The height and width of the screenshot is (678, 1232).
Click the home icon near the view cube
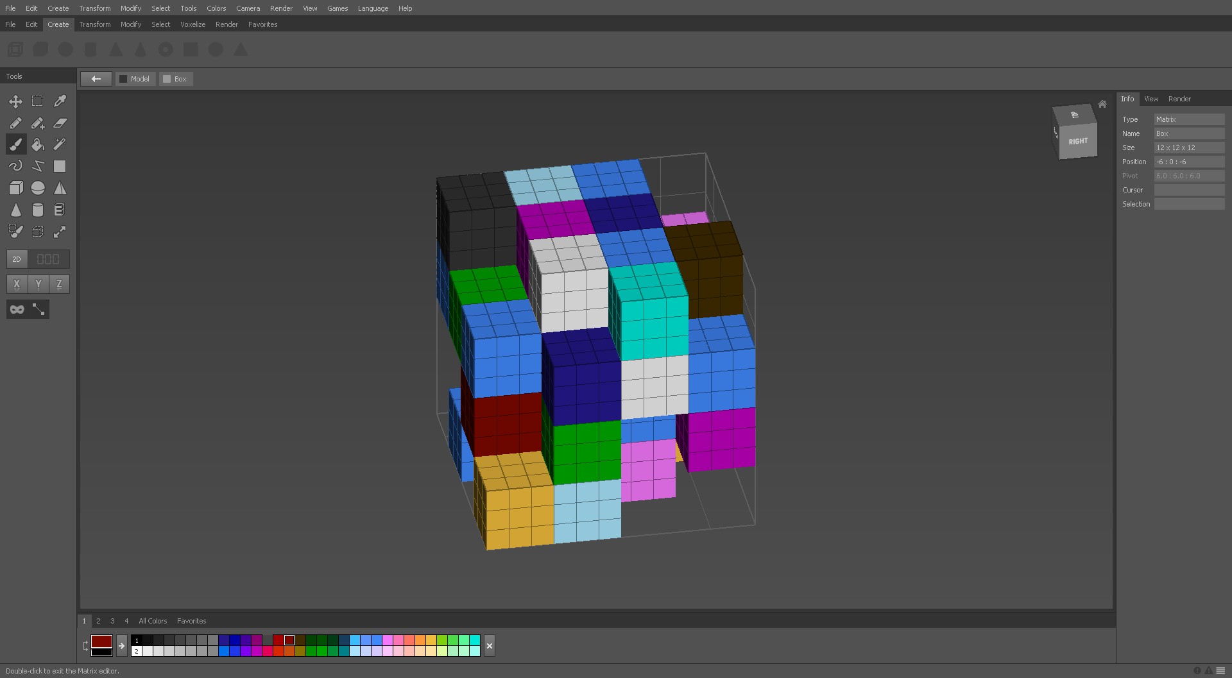click(x=1102, y=104)
